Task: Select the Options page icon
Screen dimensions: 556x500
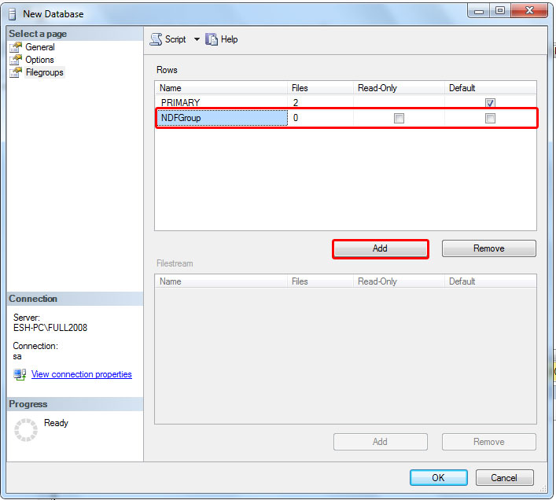Action: pos(16,60)
